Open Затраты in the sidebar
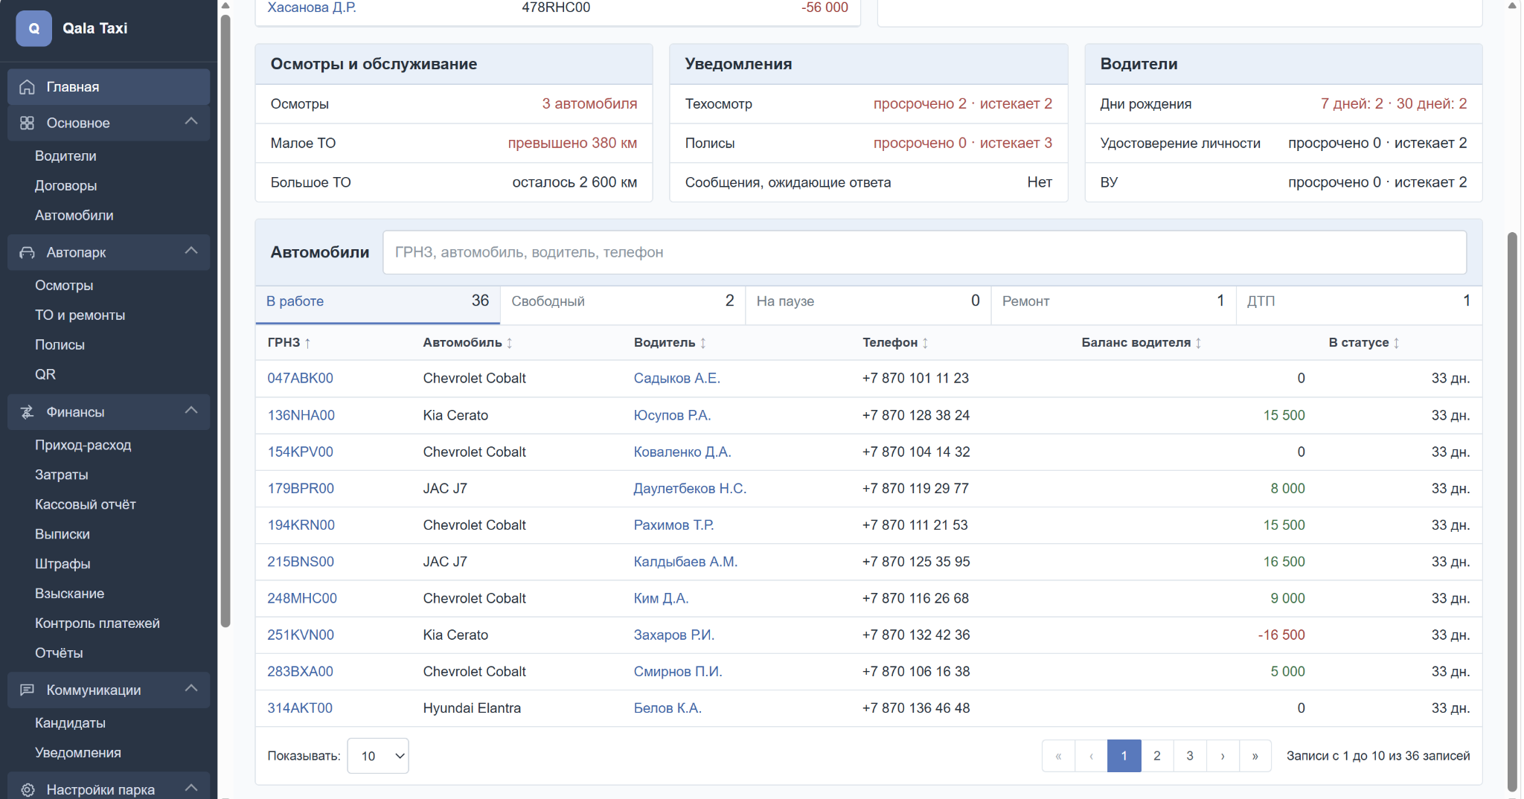 (x=61, y=475)
